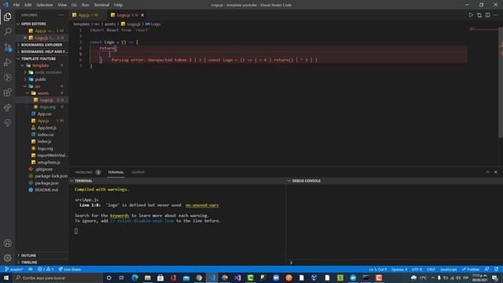Viewport: 503px width, 283px height.
Task: Collapse the src folder
Action: pos(38,86)
